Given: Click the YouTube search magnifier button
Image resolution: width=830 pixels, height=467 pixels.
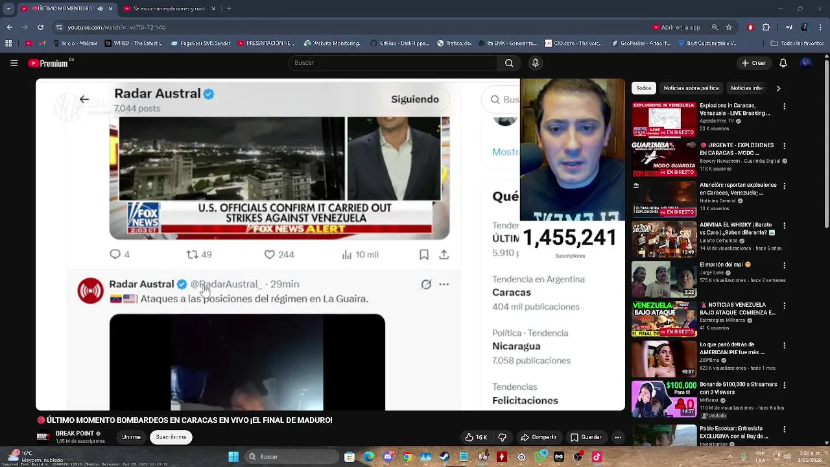Looking at the screenshot, I should point(509,63).
